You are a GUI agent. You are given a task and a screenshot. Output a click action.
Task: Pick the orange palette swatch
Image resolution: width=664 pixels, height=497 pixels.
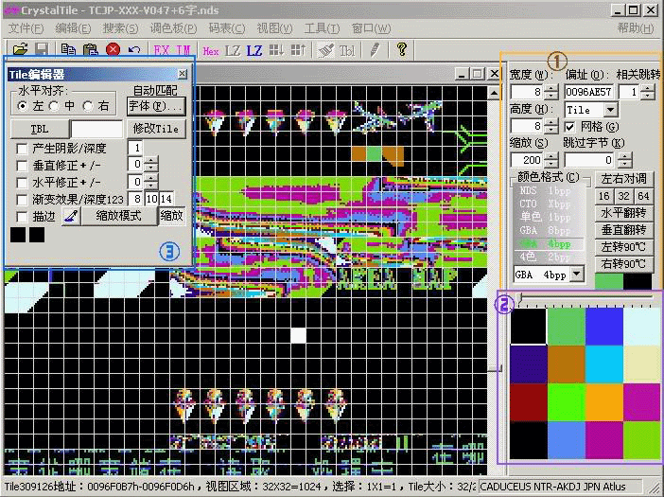pos(604,401)
